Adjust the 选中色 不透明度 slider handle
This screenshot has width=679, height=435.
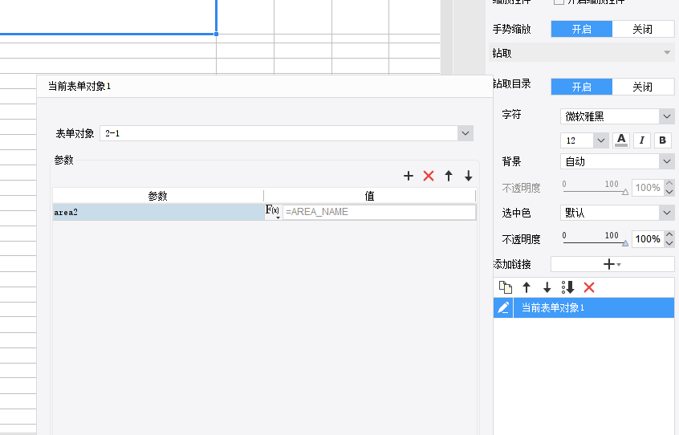coord(625,243)
